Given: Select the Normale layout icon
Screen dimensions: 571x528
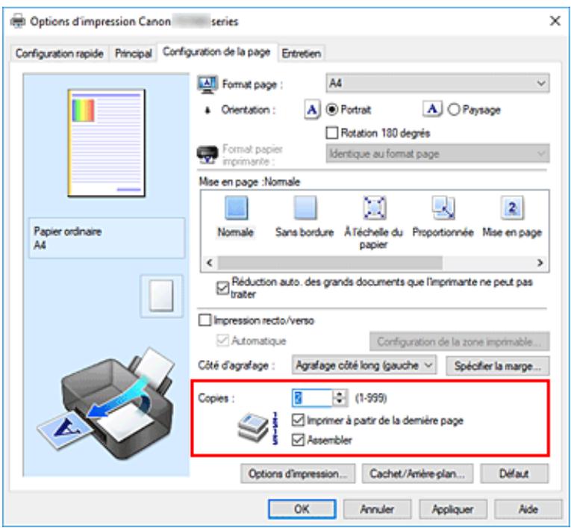Looking at the screenshot, I should click(x=237, y=208).
